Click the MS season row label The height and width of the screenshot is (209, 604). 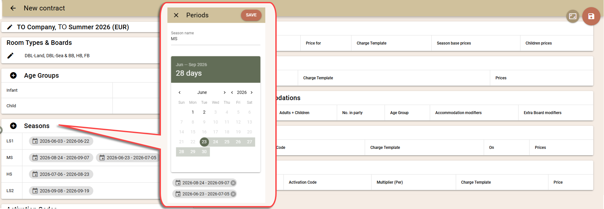point(10,158)
